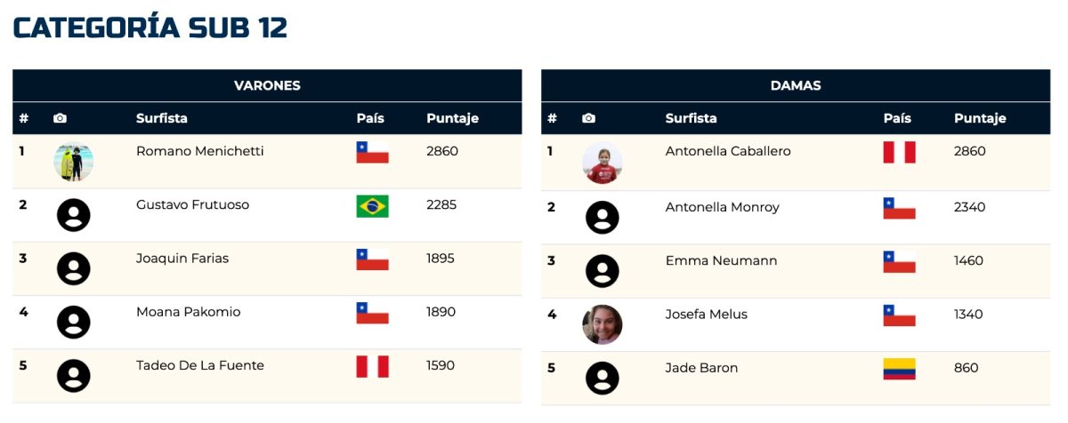Image resolution: width=1068 pixels, height=423 pixels.
Task: Click the Puntaje column header in Varones table
Action: [453, 118]
